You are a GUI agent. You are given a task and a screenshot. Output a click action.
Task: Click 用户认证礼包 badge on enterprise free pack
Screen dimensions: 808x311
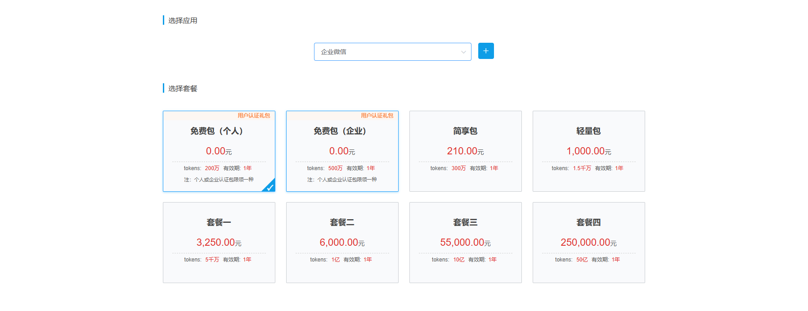click(x=377, y=116)
